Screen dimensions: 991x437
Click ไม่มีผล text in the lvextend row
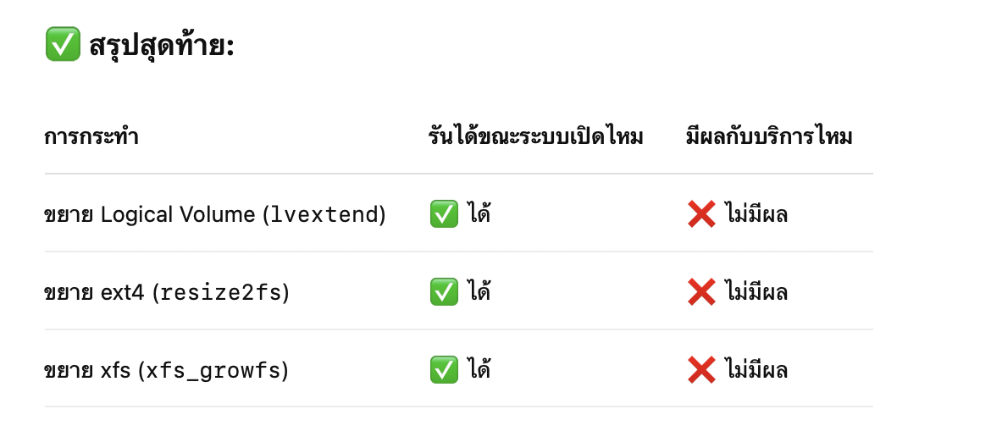pos(757,215)
